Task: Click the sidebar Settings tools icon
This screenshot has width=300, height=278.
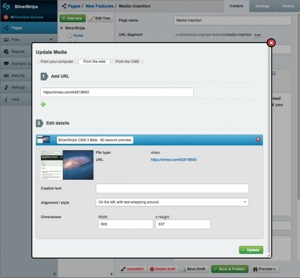Action: [x=6, y=87]
